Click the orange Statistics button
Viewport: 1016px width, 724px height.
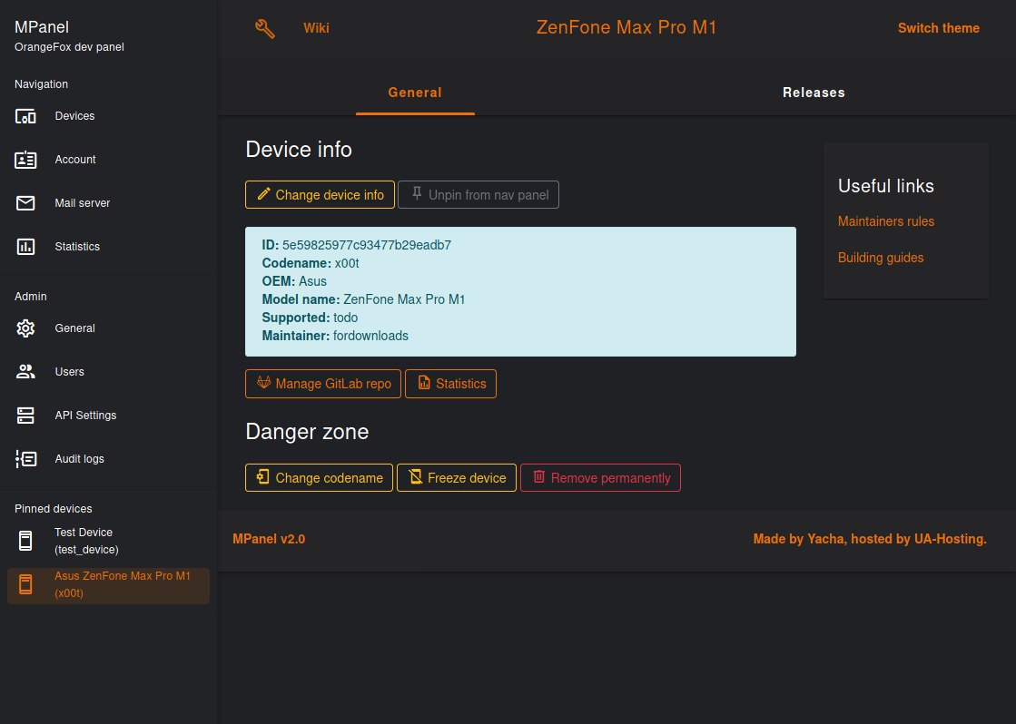click(x=451, y=384)
